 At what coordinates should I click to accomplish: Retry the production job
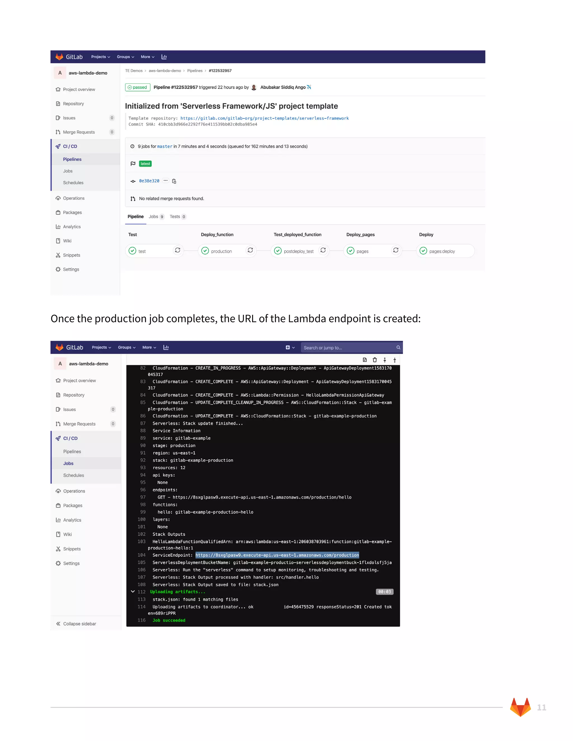(250, 250)
